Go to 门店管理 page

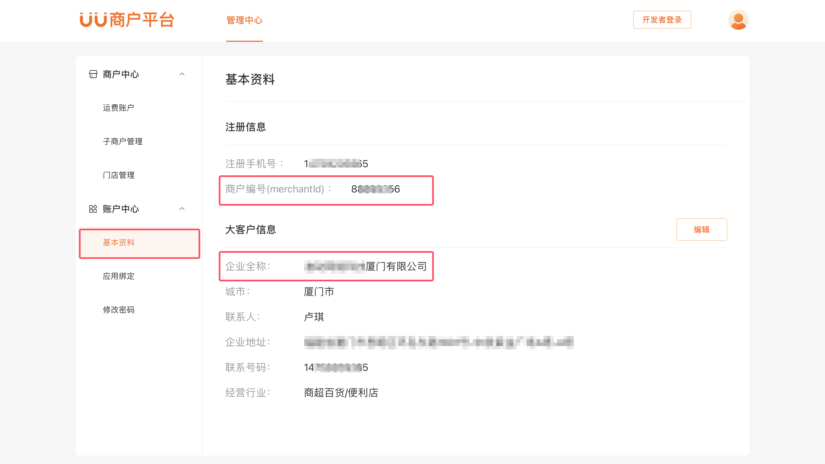coord(118,175)
